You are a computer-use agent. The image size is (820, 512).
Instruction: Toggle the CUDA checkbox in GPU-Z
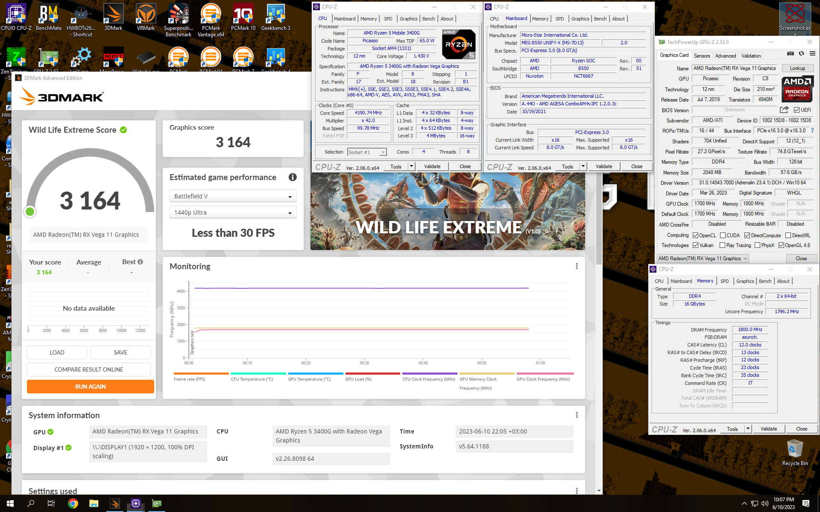point(723,236)
